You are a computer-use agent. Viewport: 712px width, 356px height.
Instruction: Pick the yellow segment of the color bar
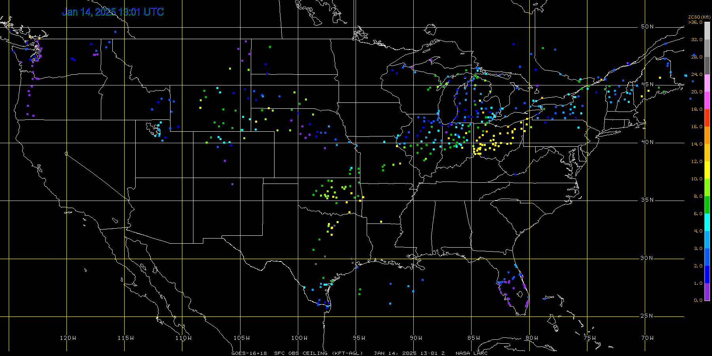[x=707, y=170]
